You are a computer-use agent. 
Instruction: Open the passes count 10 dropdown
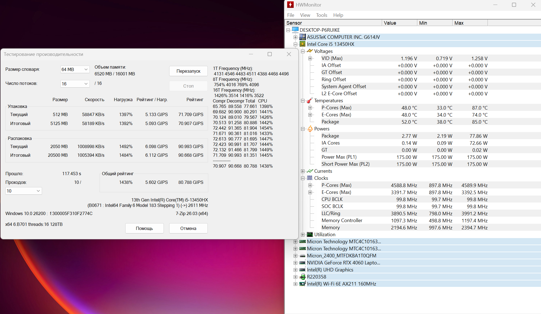click(24, 191)
